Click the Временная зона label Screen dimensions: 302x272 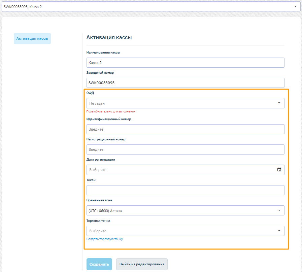[99, 200]
